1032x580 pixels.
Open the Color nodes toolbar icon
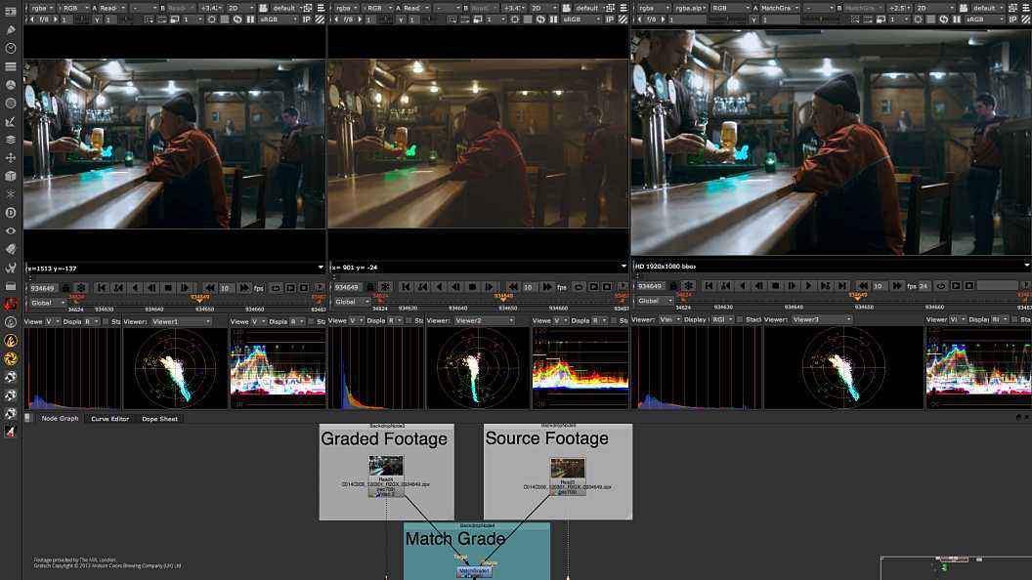11,85
